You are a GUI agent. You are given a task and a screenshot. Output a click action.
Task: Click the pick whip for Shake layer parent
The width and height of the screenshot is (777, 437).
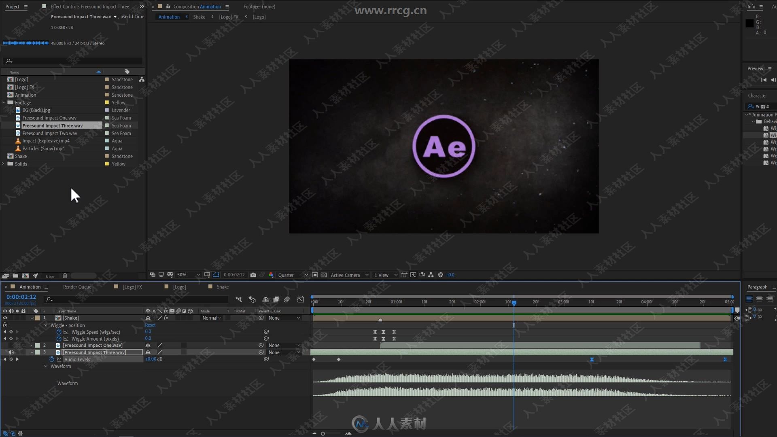click(261, 318)
